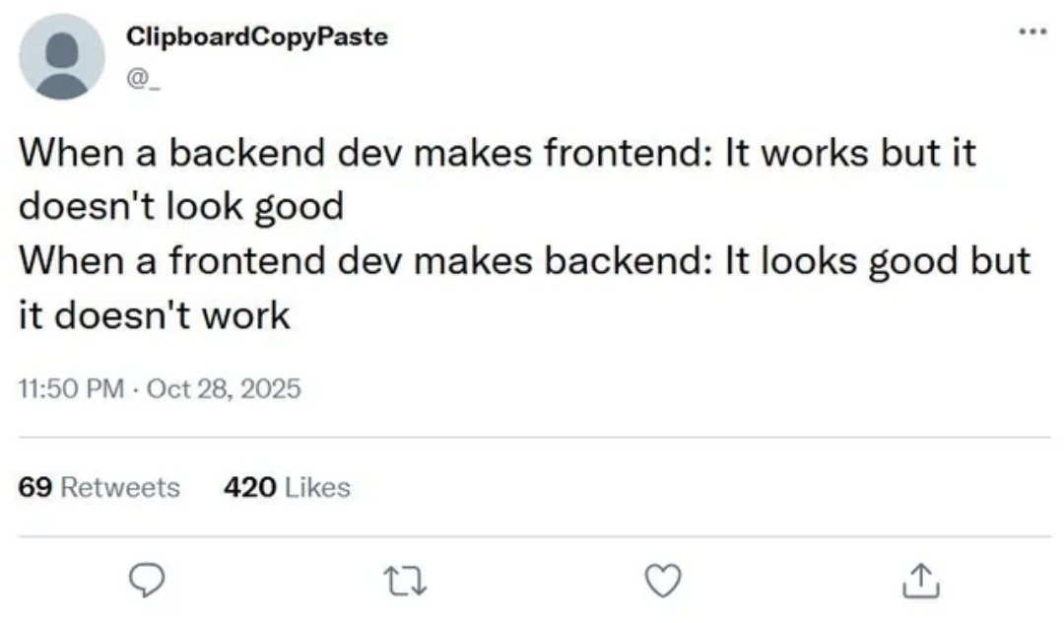Select the username ClipboardCopyPaste
Screen dimensions: 1064x623
(257, 39)
